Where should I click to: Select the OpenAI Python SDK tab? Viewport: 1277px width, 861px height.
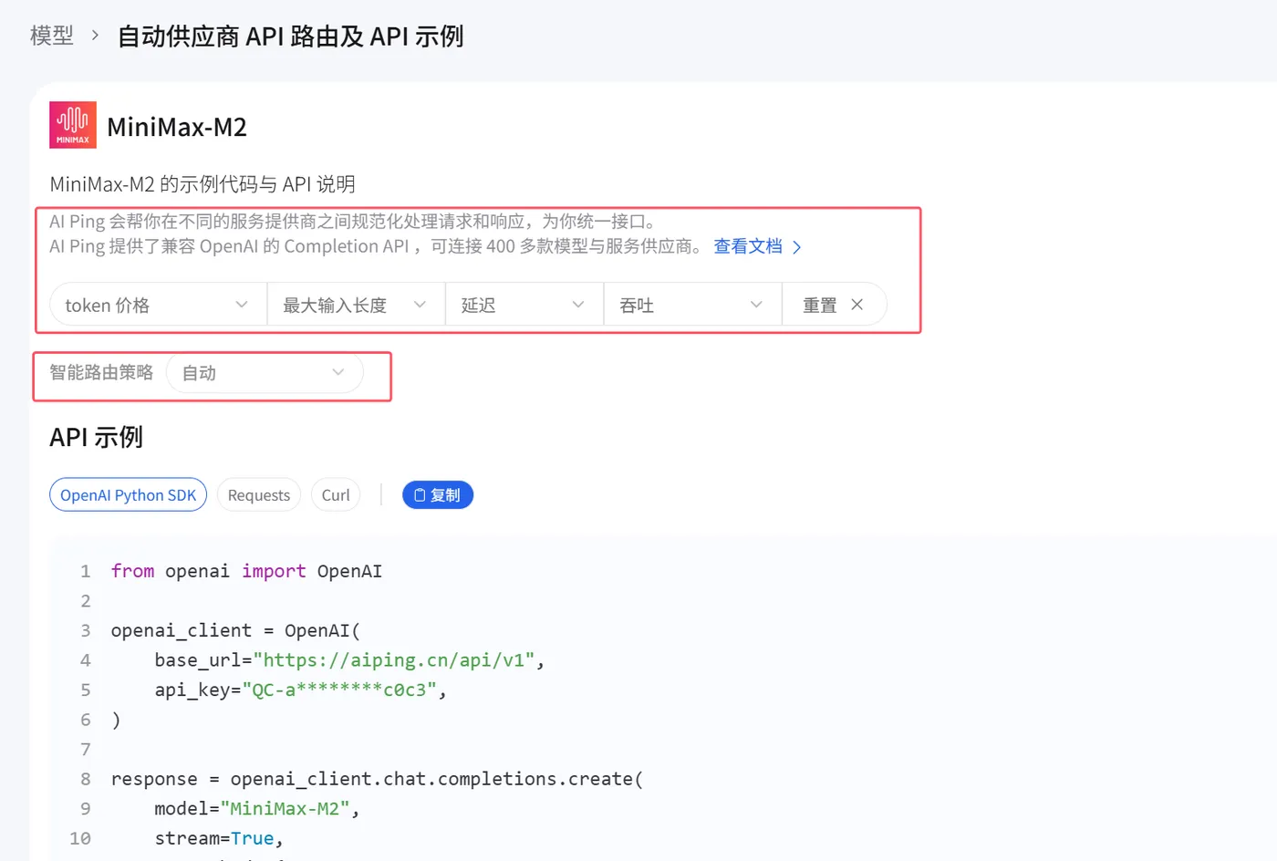128,494
